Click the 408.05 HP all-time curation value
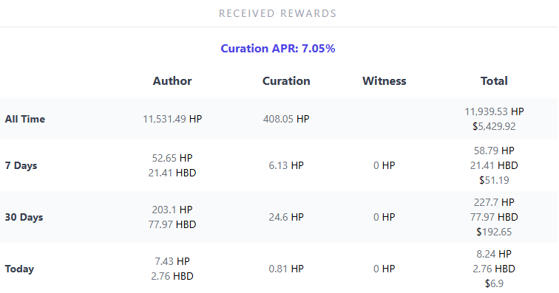 286,119
